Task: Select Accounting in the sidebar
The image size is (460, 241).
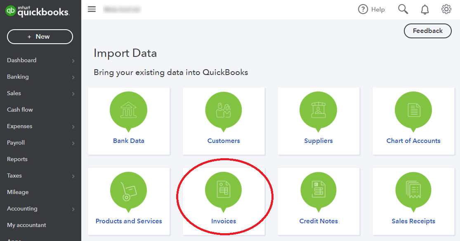Action: pyautogui.click(x=22, y=208)
